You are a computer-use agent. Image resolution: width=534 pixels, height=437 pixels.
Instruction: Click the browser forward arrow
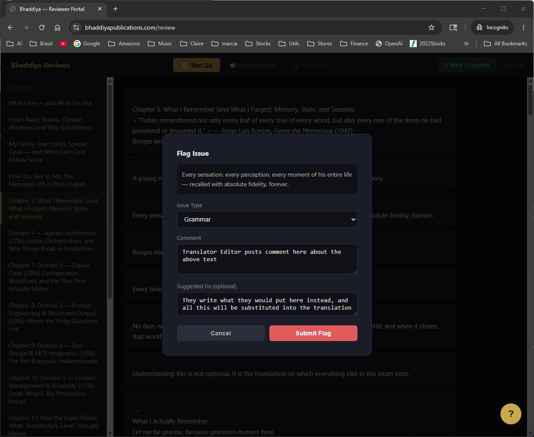26,27
